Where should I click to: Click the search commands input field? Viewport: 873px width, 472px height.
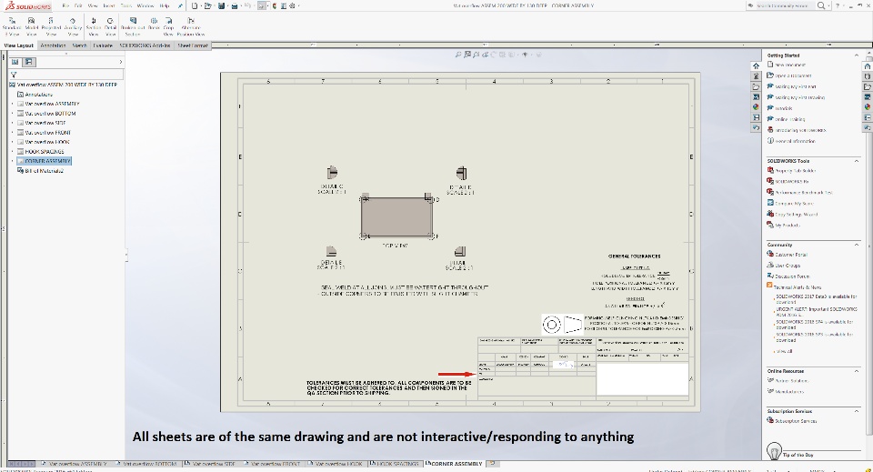(x=782, y=5)
